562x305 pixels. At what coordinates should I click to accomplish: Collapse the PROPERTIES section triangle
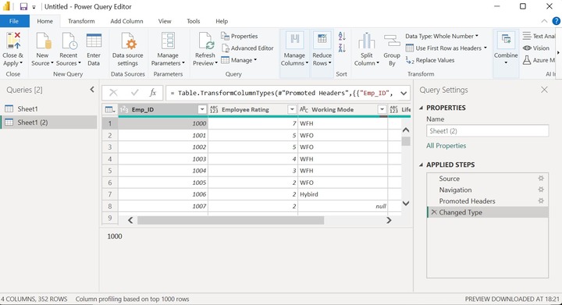tap(421, 108)
